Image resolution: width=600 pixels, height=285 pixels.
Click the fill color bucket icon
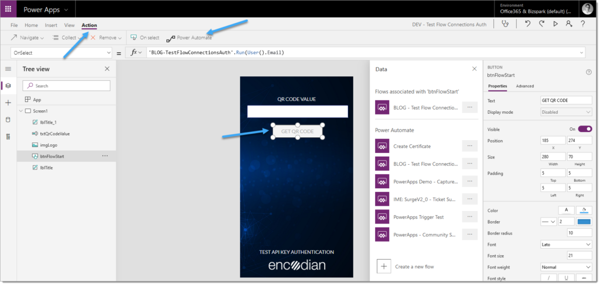584,210
